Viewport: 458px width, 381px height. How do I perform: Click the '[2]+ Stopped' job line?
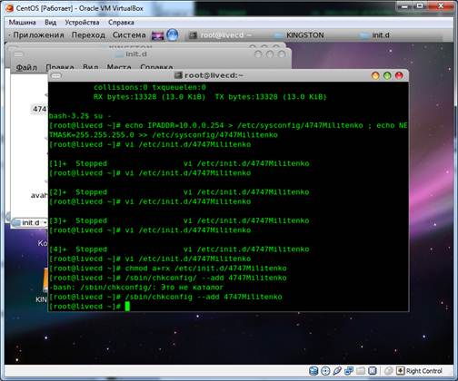coord(179,192)
